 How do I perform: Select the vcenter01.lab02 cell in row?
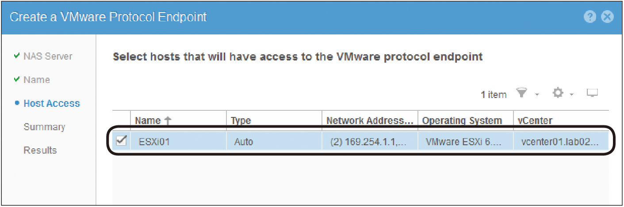click(x=561, y=142)
